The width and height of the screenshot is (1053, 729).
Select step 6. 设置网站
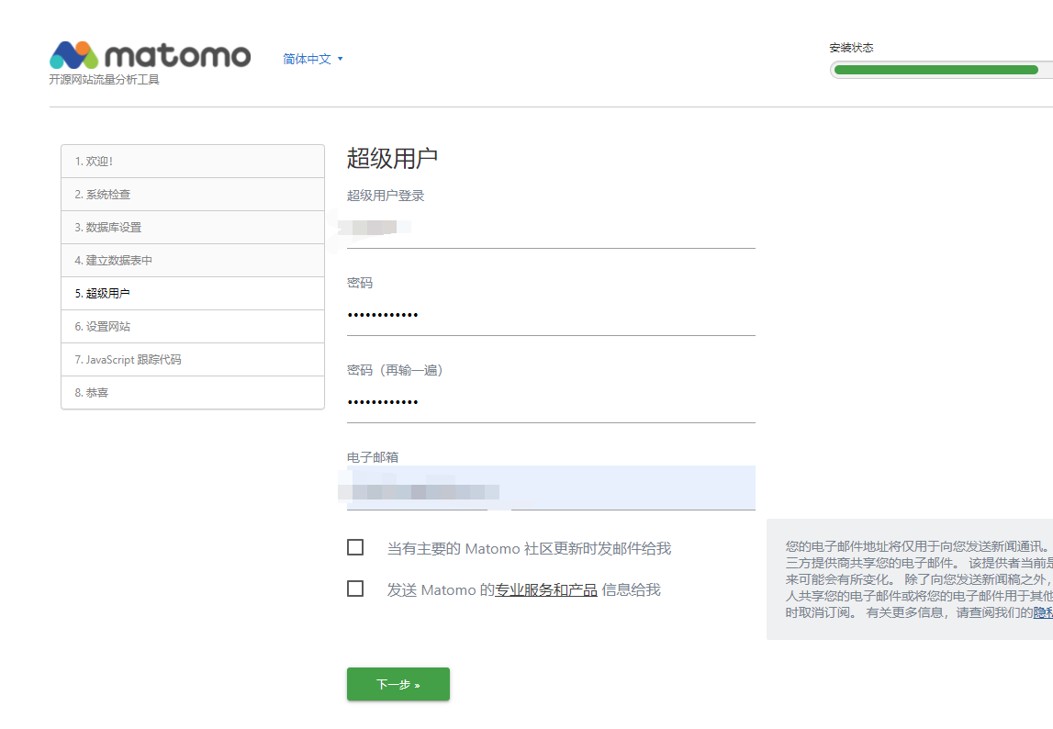pos(193,326)
